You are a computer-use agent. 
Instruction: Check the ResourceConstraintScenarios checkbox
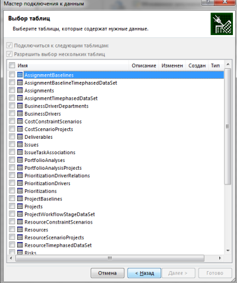tap(12, 221)
